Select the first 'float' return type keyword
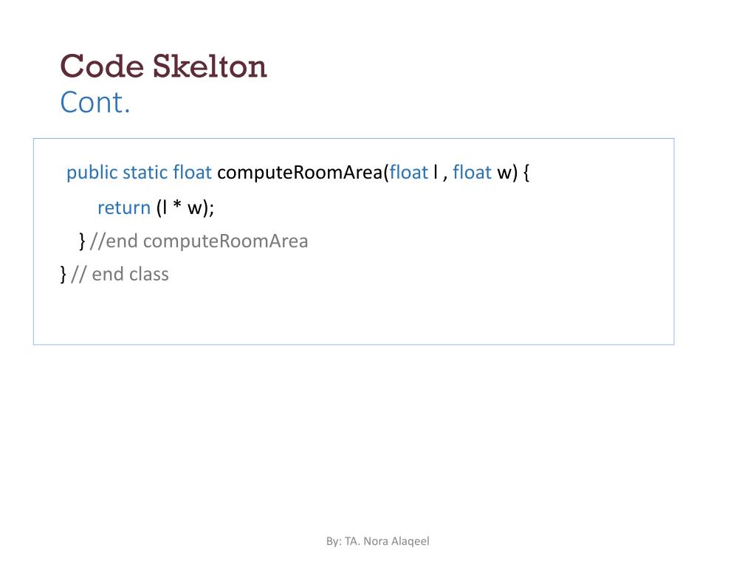The width and height of the screenshot is (756, 567). pos(193,172)
